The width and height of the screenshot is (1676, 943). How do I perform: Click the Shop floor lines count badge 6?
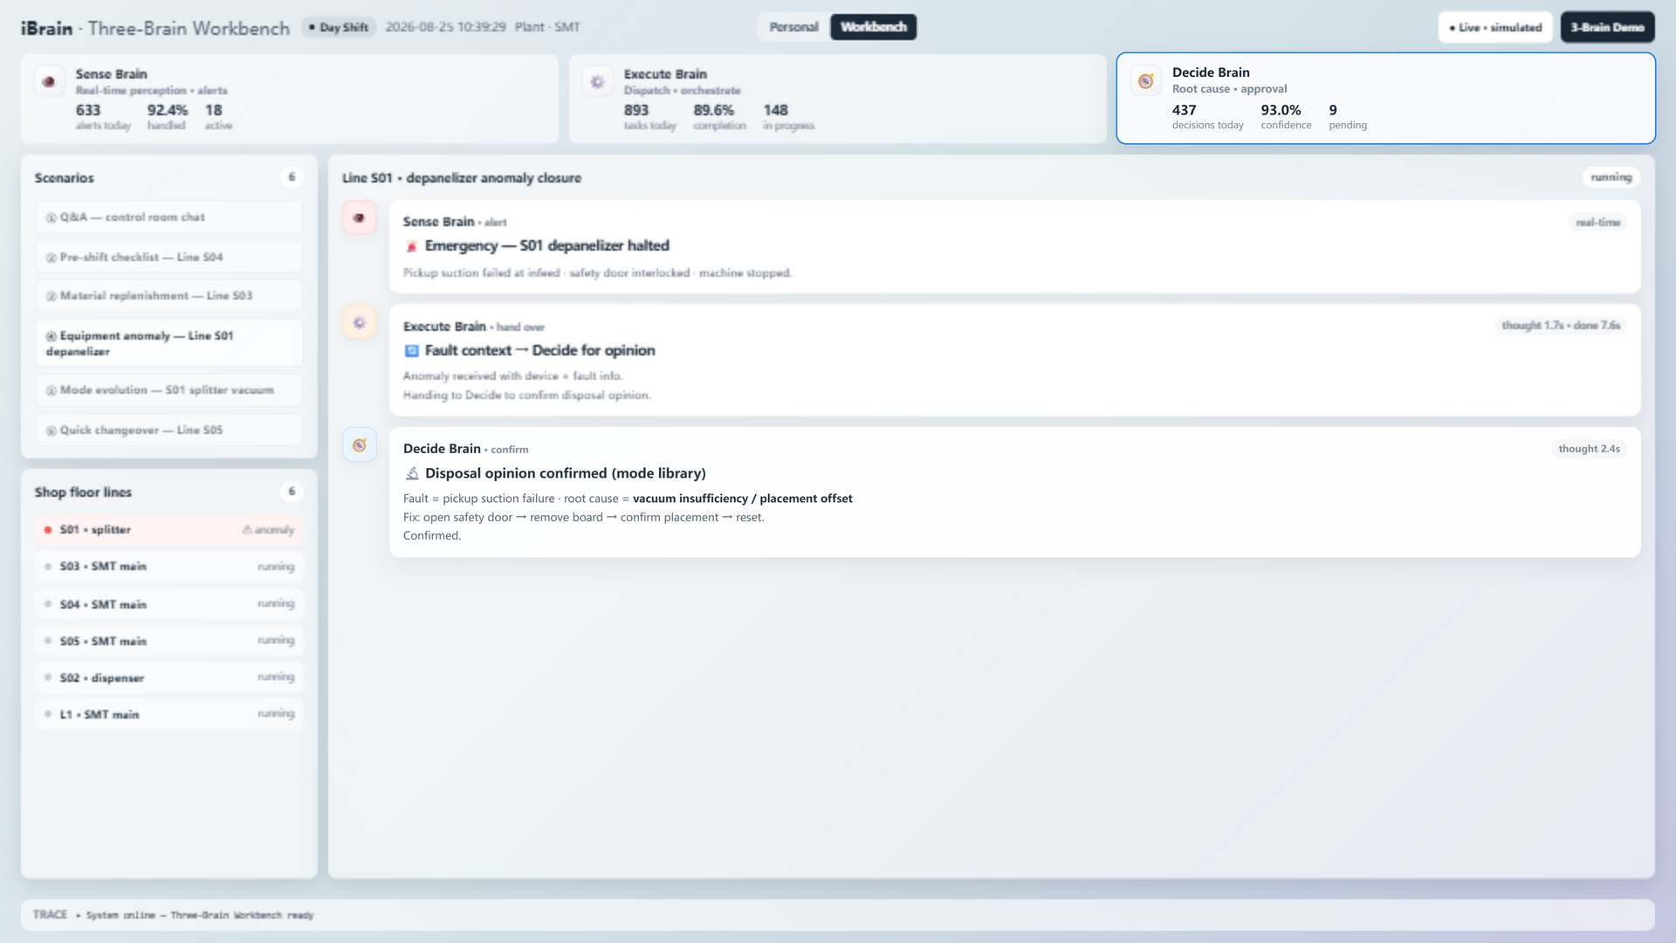click(x=292, y=492)
